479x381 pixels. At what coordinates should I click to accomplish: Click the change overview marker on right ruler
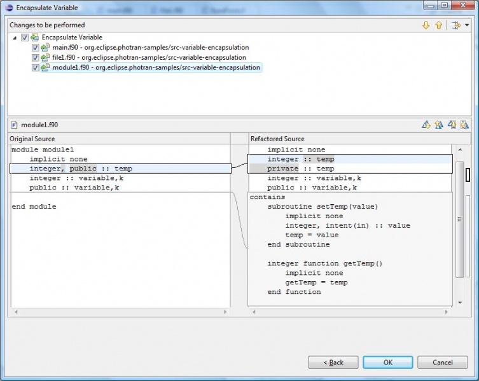(468, 175)
